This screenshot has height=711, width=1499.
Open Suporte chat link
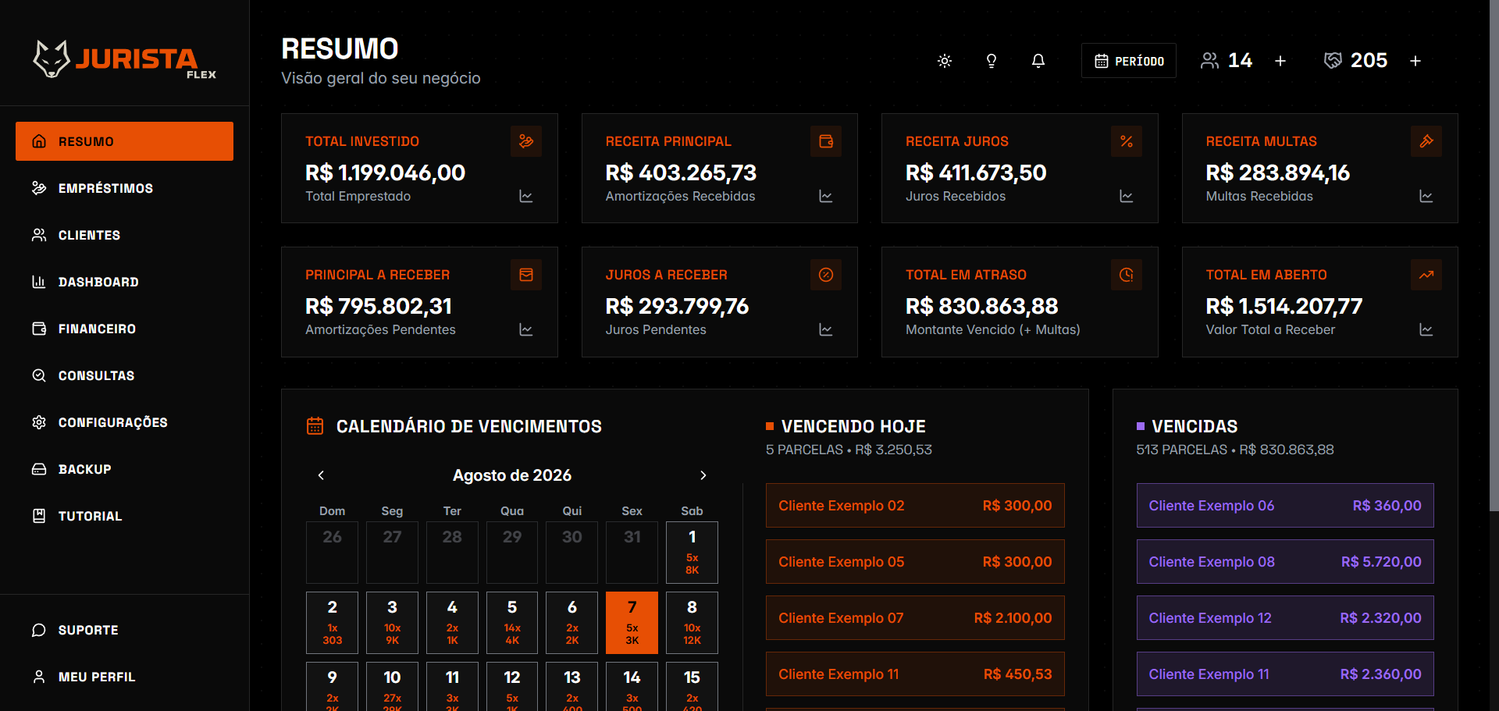tap(124, 630)
